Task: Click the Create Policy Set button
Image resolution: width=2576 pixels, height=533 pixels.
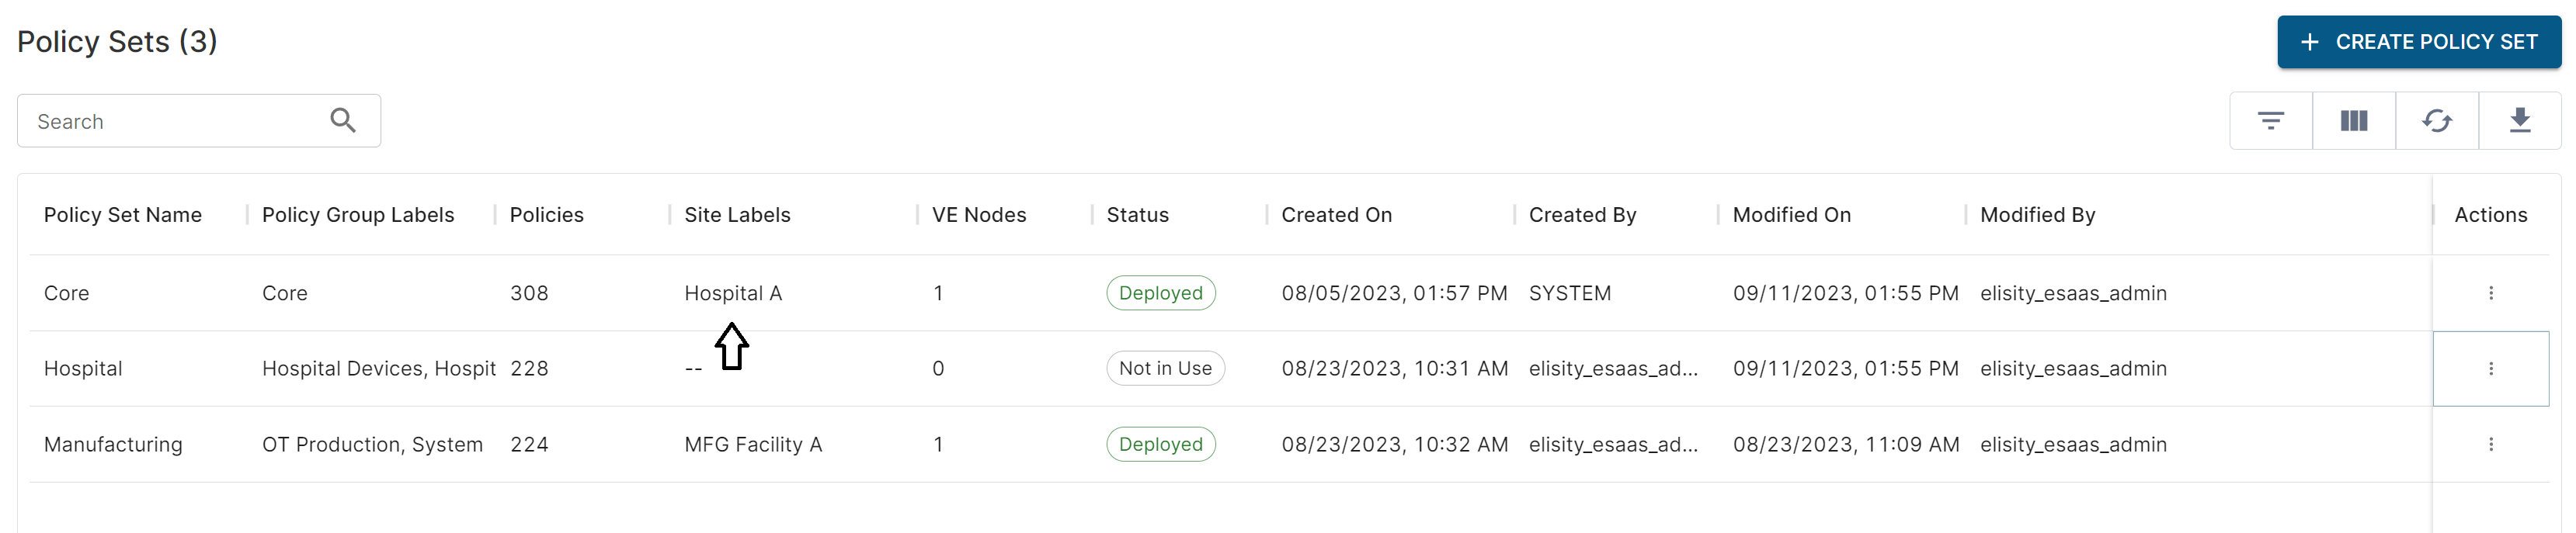Action: point(2418,42)
